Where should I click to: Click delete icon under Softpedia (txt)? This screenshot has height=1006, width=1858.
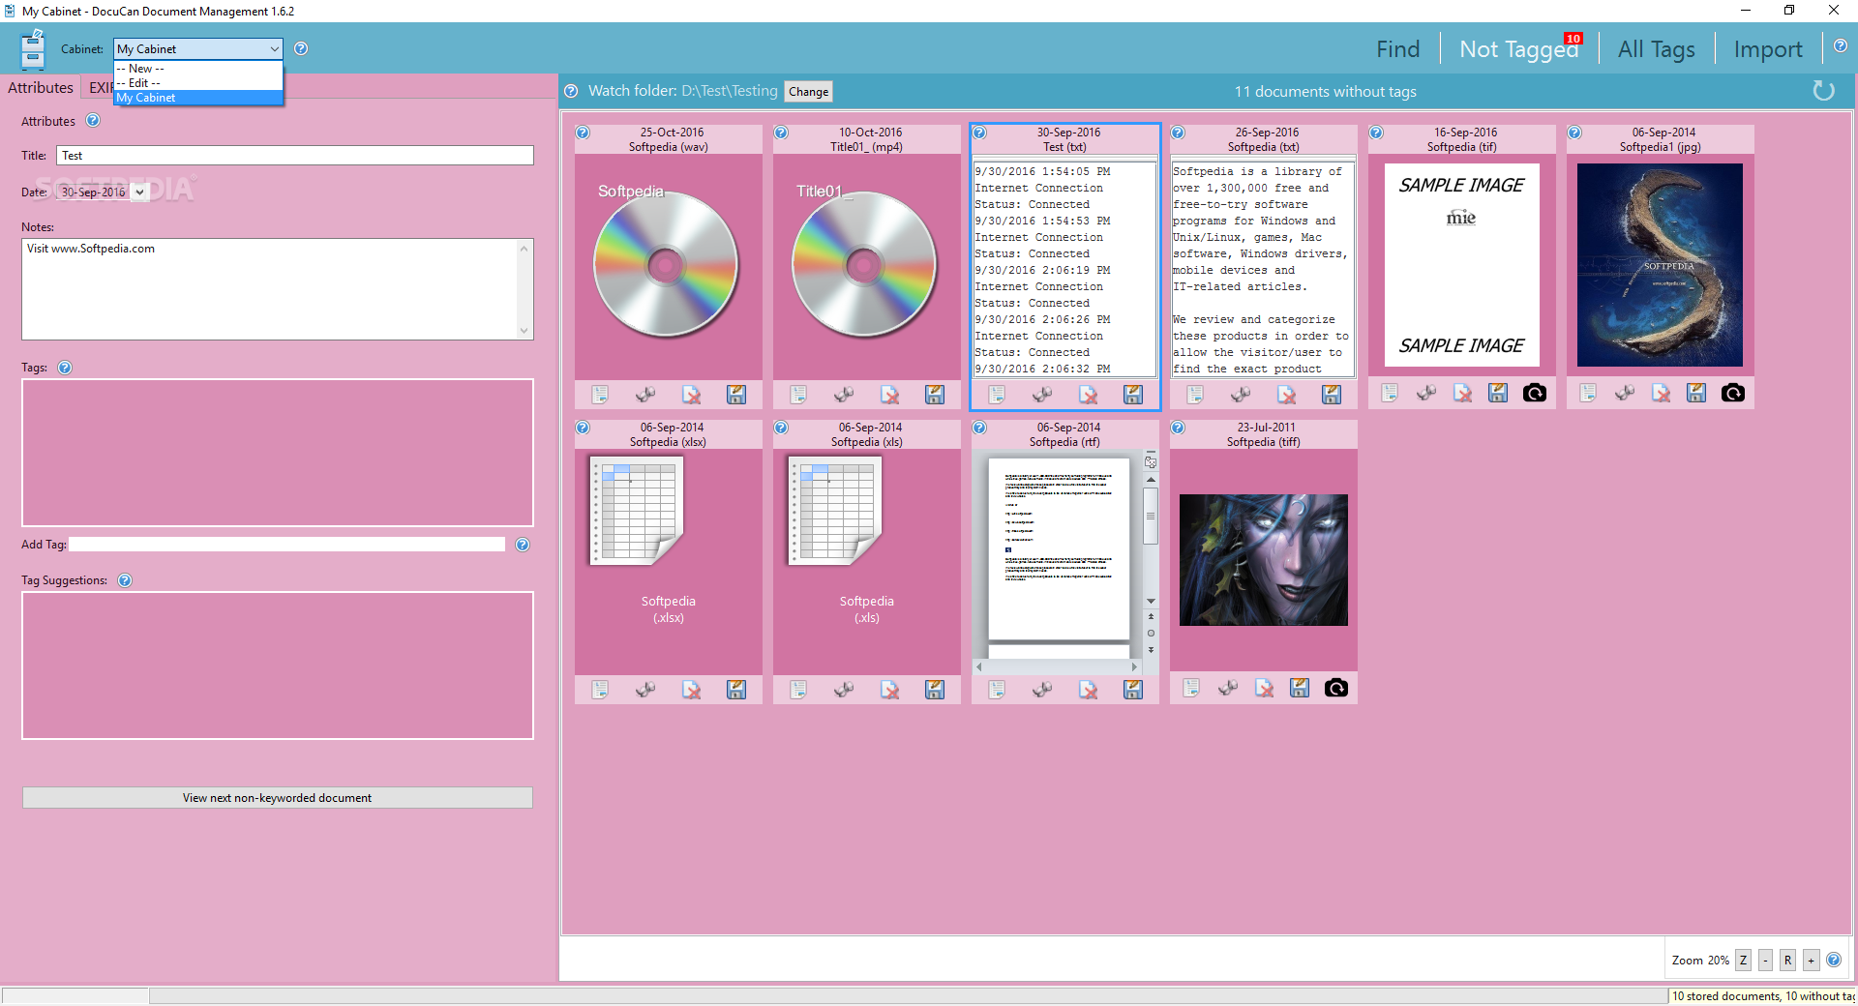point(1286,394)
